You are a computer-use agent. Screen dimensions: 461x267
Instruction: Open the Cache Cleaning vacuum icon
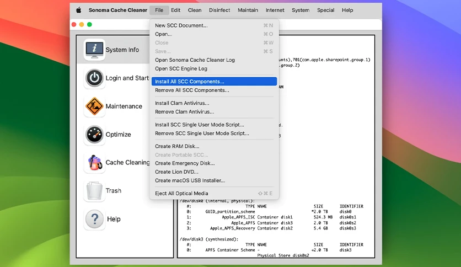click(x=94, y=163)
